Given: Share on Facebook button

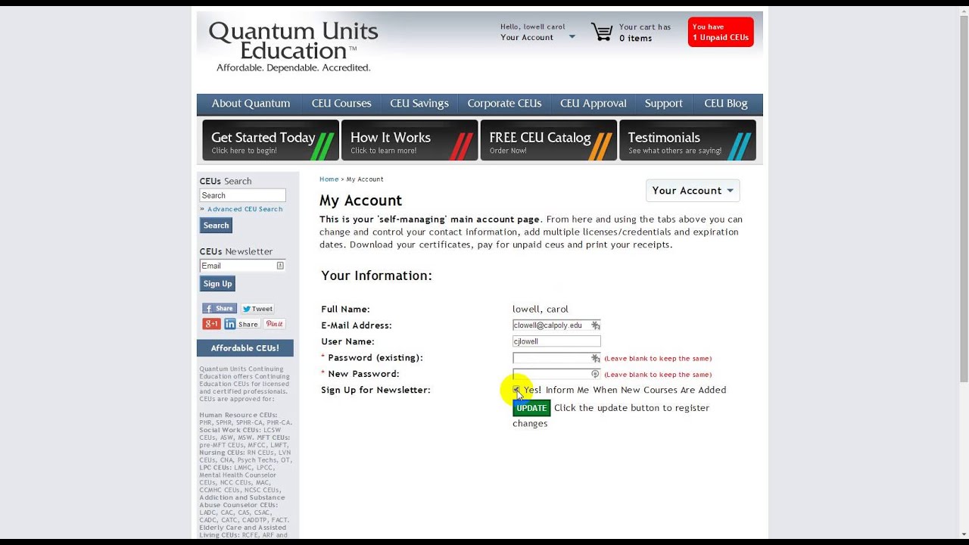Looking at the screenshot, I should pos(220,309).
